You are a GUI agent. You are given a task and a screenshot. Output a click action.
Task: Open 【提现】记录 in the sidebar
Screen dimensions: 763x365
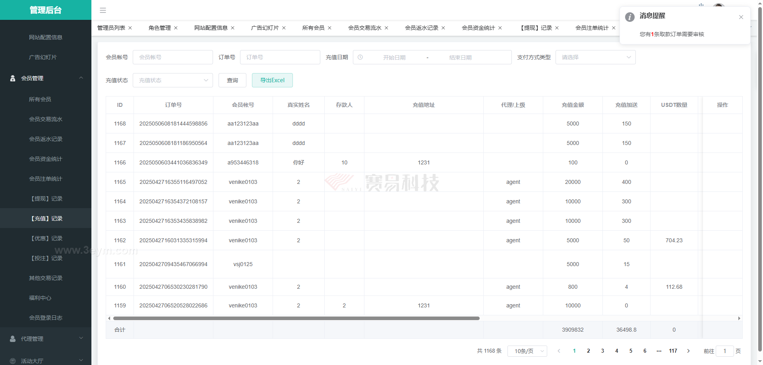(46, 199)
